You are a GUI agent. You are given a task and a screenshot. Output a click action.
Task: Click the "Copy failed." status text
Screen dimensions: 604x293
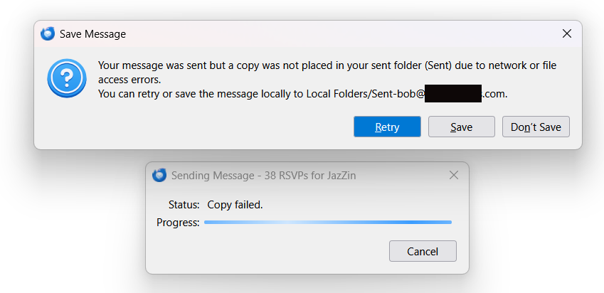tap(235, 205)
